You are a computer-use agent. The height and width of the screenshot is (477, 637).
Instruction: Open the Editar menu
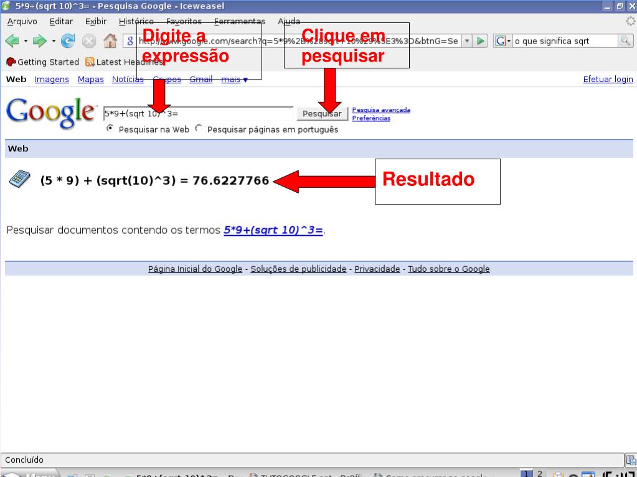62,22
